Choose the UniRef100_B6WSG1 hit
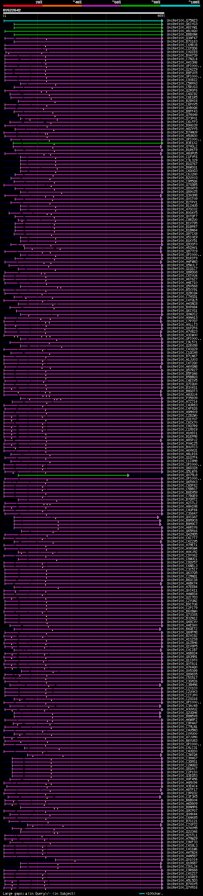203x896 pixels. [x=182, y=168]
